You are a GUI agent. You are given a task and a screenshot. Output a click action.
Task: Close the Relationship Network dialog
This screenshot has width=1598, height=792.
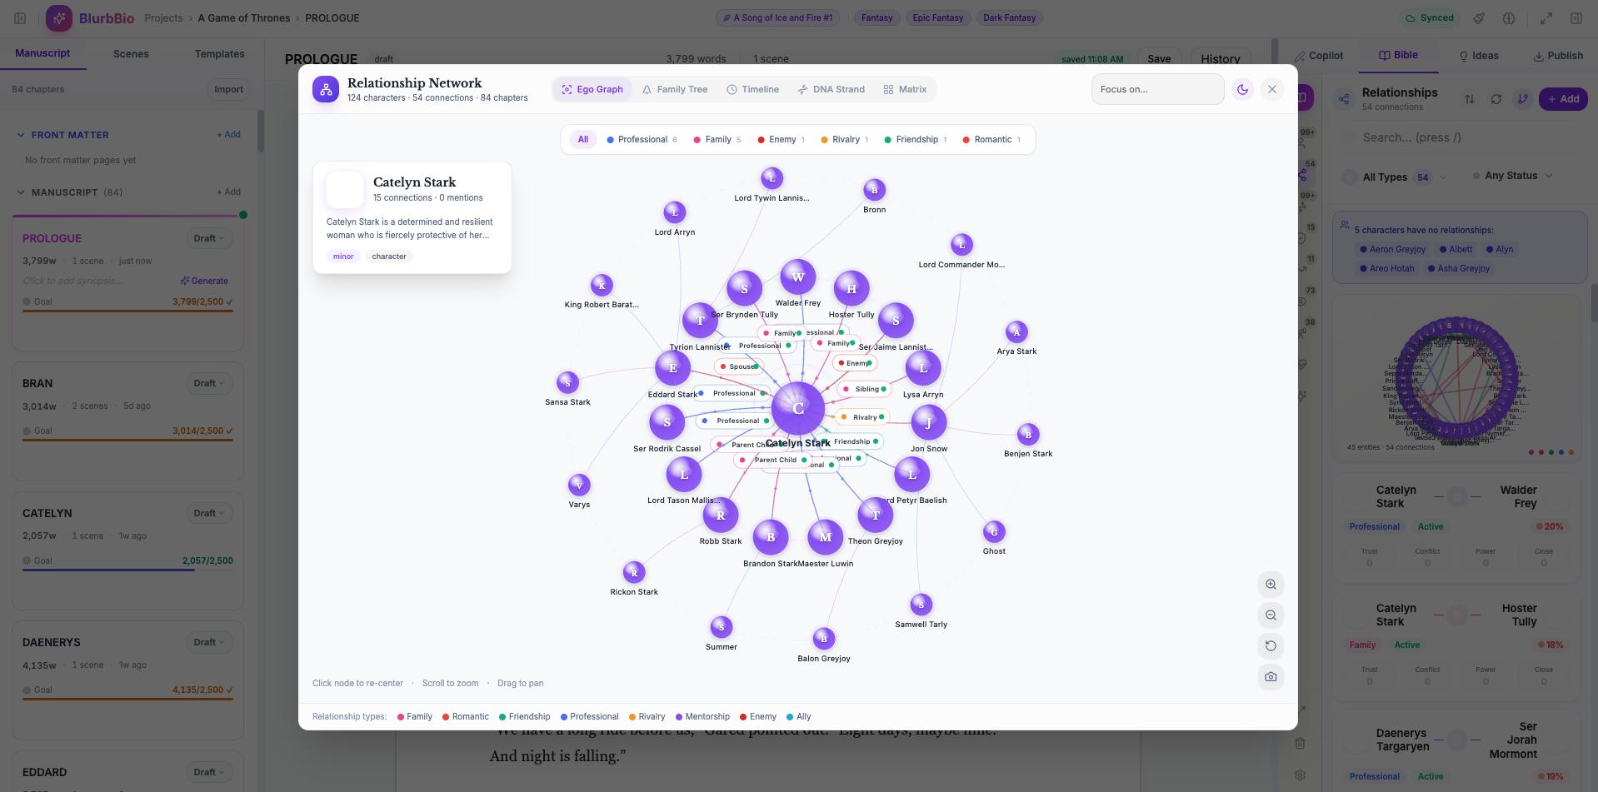pyautogui.click(x=1272, y=89)
